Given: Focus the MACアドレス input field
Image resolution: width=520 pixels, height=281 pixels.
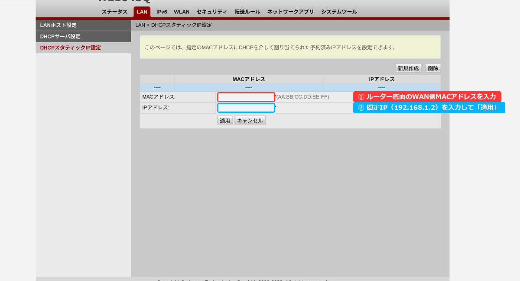Looking at the screenshot, I should 246,97.
